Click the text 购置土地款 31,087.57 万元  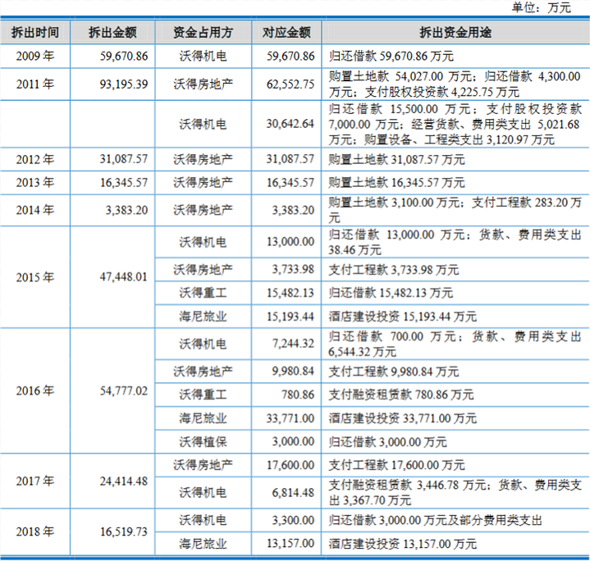(x=396, y=160)
